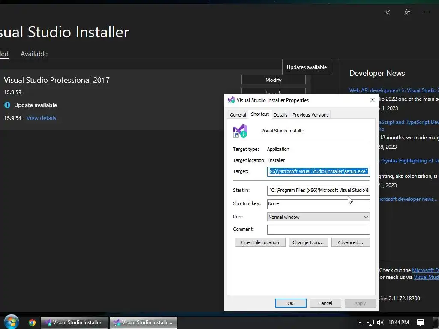
Task: Show hidden tray icons arrow
Action: [x=360, y=323]
